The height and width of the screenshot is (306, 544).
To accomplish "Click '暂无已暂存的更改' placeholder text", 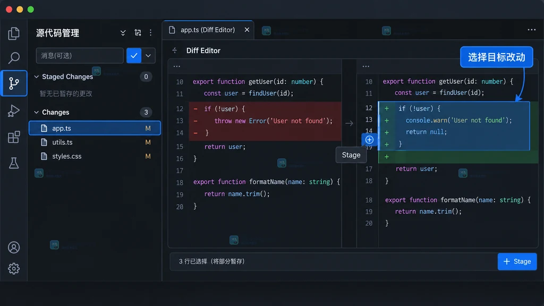I will point(66,93).
